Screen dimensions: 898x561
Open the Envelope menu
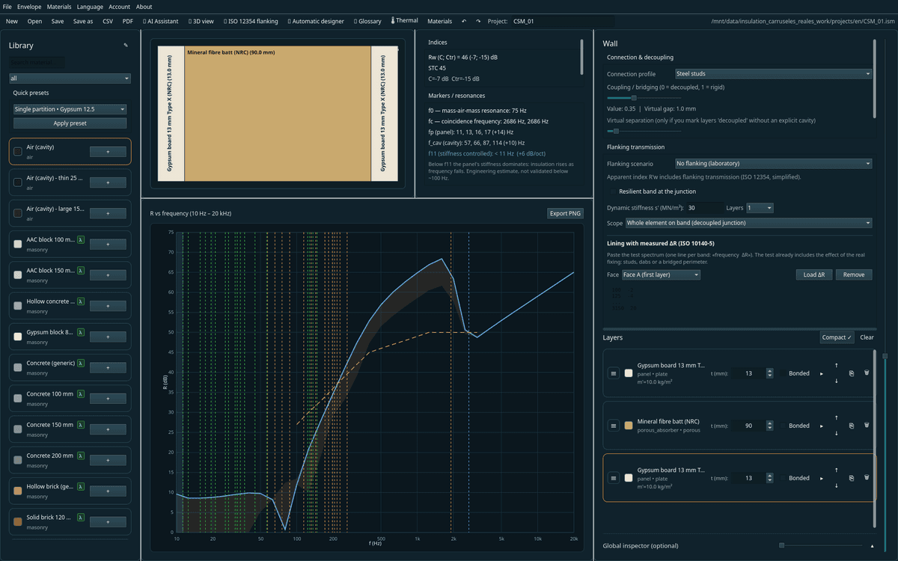point(29,7)
